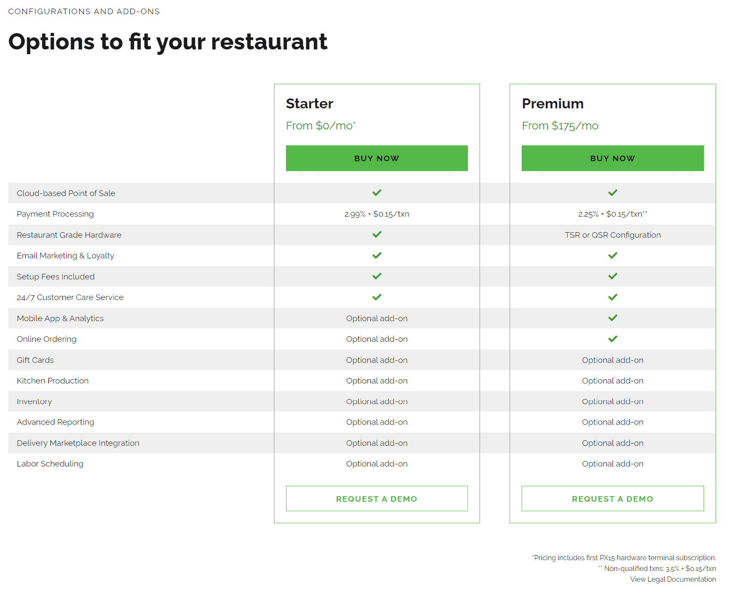
Task: Open TSR or QSR Configuration details
Action: [x=612, y=235]
